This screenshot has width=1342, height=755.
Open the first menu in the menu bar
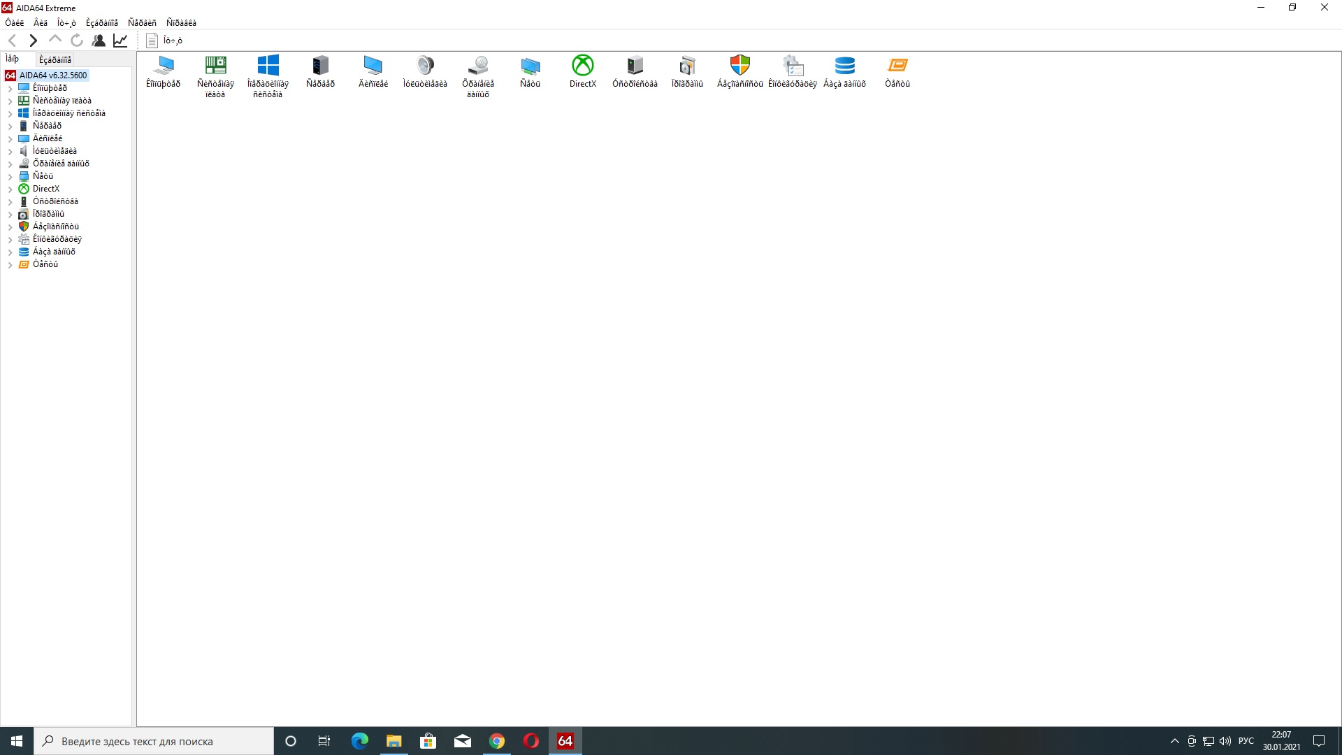pyautogui.click(x=14, y=23)
